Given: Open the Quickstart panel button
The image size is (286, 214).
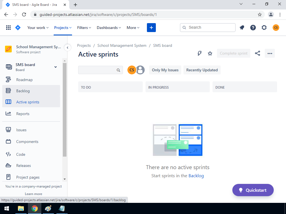Looking at the screenshot, I should tap(253, 190).
